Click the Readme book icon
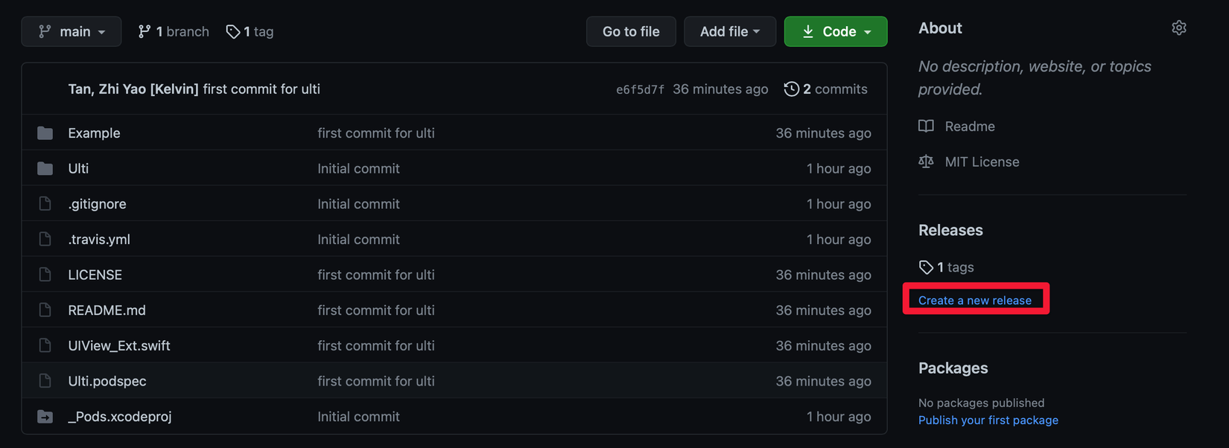 point(926,127)
